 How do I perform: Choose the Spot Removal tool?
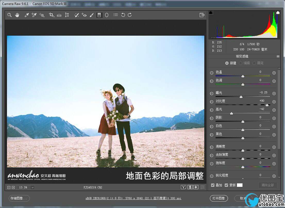pos(77,15)
